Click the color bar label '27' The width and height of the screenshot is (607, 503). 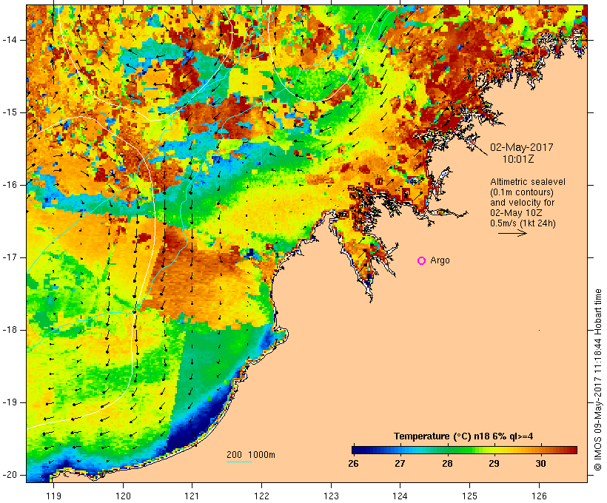[x=400, y=464]
